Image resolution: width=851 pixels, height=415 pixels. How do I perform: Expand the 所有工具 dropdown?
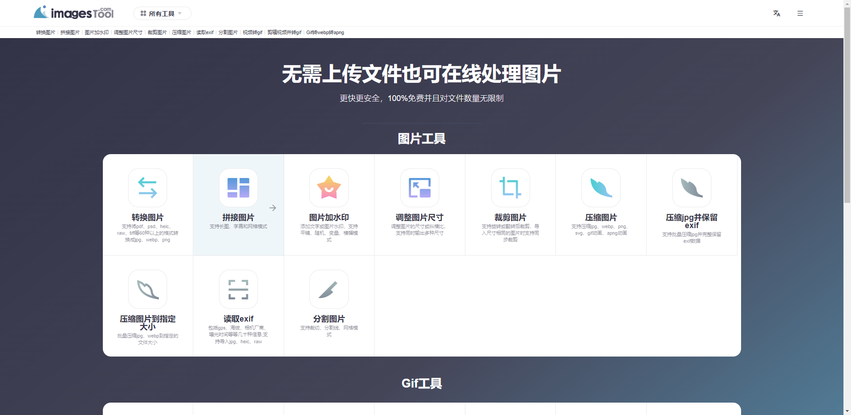162,13
